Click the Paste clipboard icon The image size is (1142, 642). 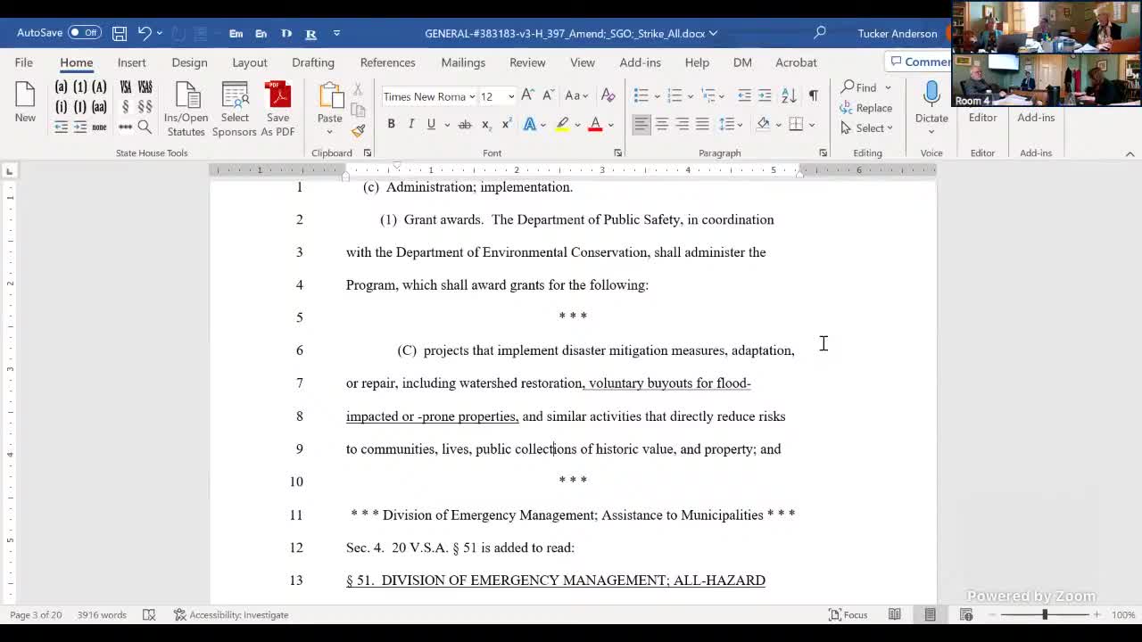[330, 97]
